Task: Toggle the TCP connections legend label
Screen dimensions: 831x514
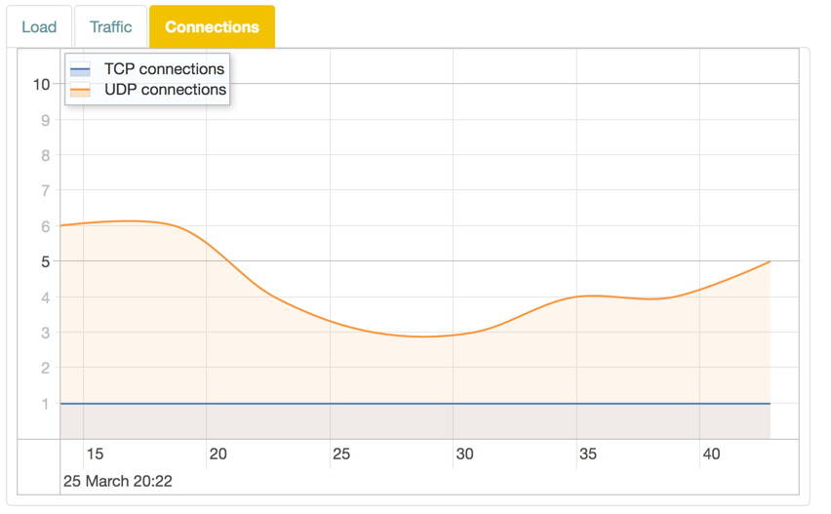Action: pos(164,69)
